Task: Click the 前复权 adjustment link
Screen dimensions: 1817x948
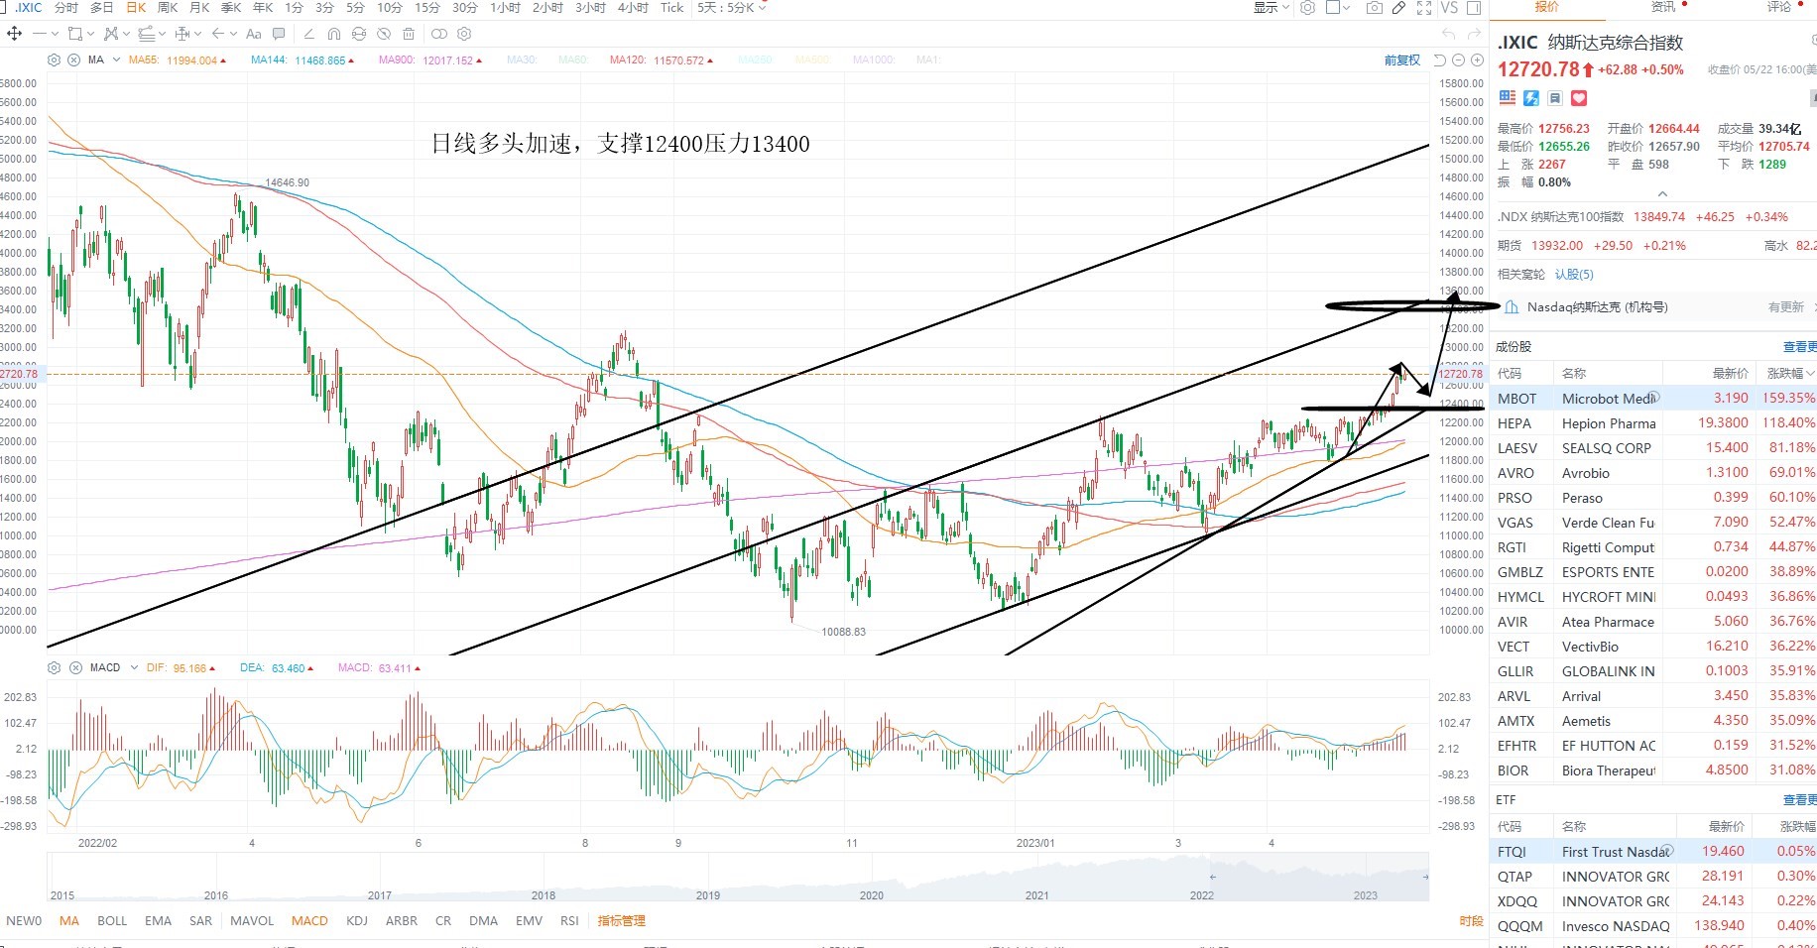Action: (x=1401, y=59)
